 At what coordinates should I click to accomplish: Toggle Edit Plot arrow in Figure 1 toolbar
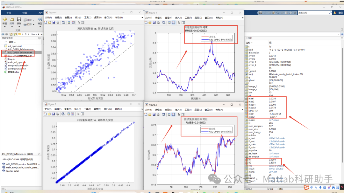tap(179, 23)
